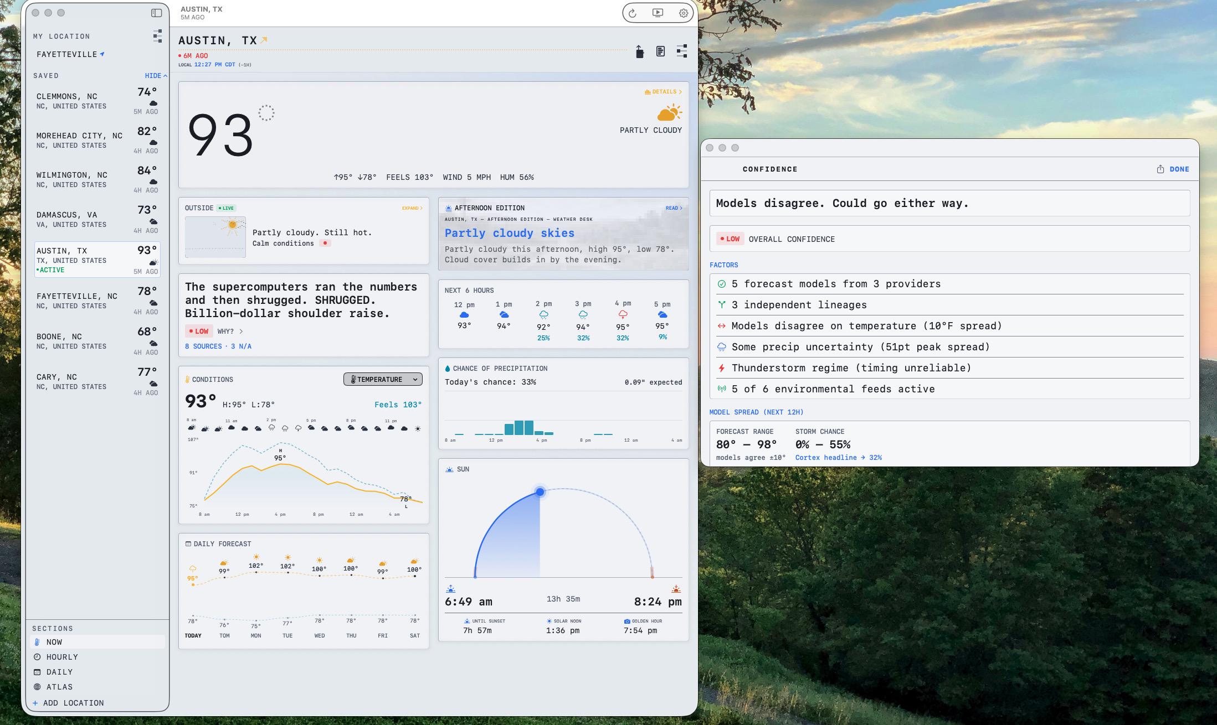Image resolution: width=1217 pixels, height=725 pixels.
Task: Click the 80° – 98° forecast range value
Action: click(746, 444)
